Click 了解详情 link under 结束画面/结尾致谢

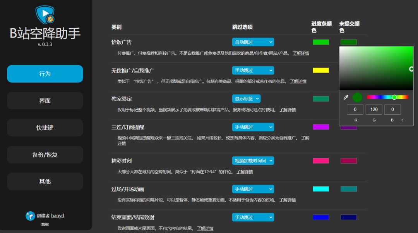coord(205,228)
